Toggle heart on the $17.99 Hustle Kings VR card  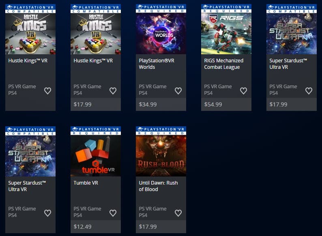[113, 91]
